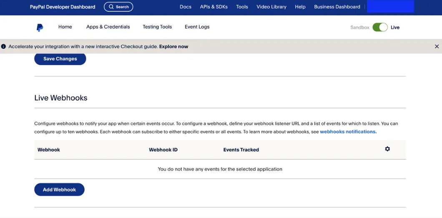This screenshot has height=218, width=442.
Task: Click the Live label next to toggle
Action: [395, 28]
